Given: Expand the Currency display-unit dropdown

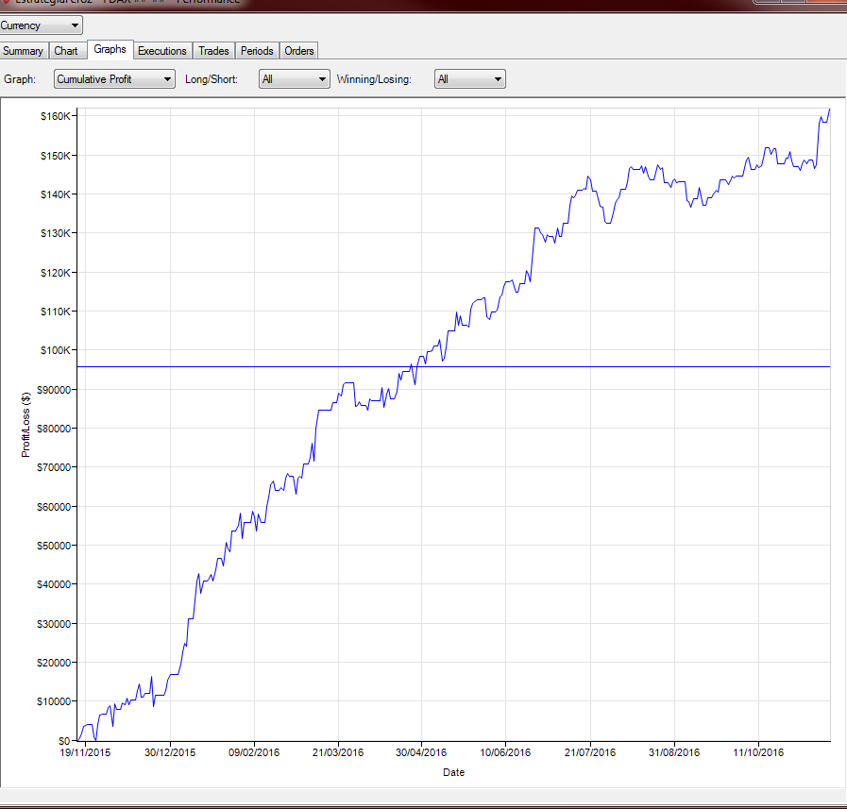Looking at the screenshot, I should pyautogui.click(x=42, y=25).
